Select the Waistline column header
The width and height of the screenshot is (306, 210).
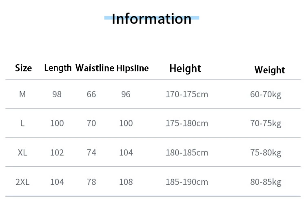[95, 68]
